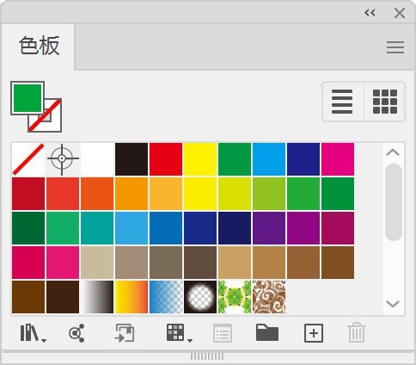Screen dimensions: 416x365
Task: Switch to thumbnail grid view
Action: 385,102
